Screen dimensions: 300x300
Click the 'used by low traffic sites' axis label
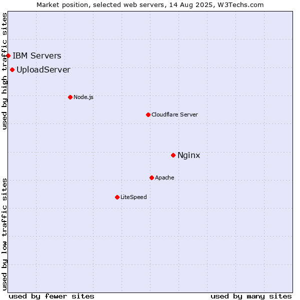point(4,234)
